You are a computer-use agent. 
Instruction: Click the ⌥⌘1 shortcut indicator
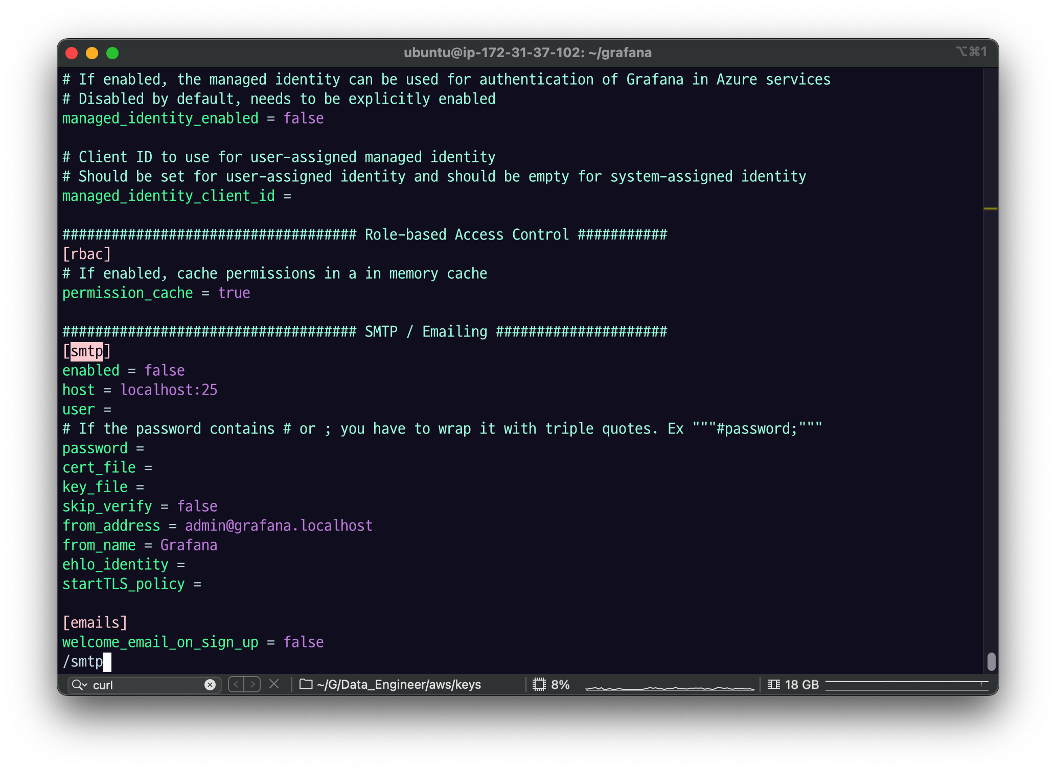tap(971, 52)
